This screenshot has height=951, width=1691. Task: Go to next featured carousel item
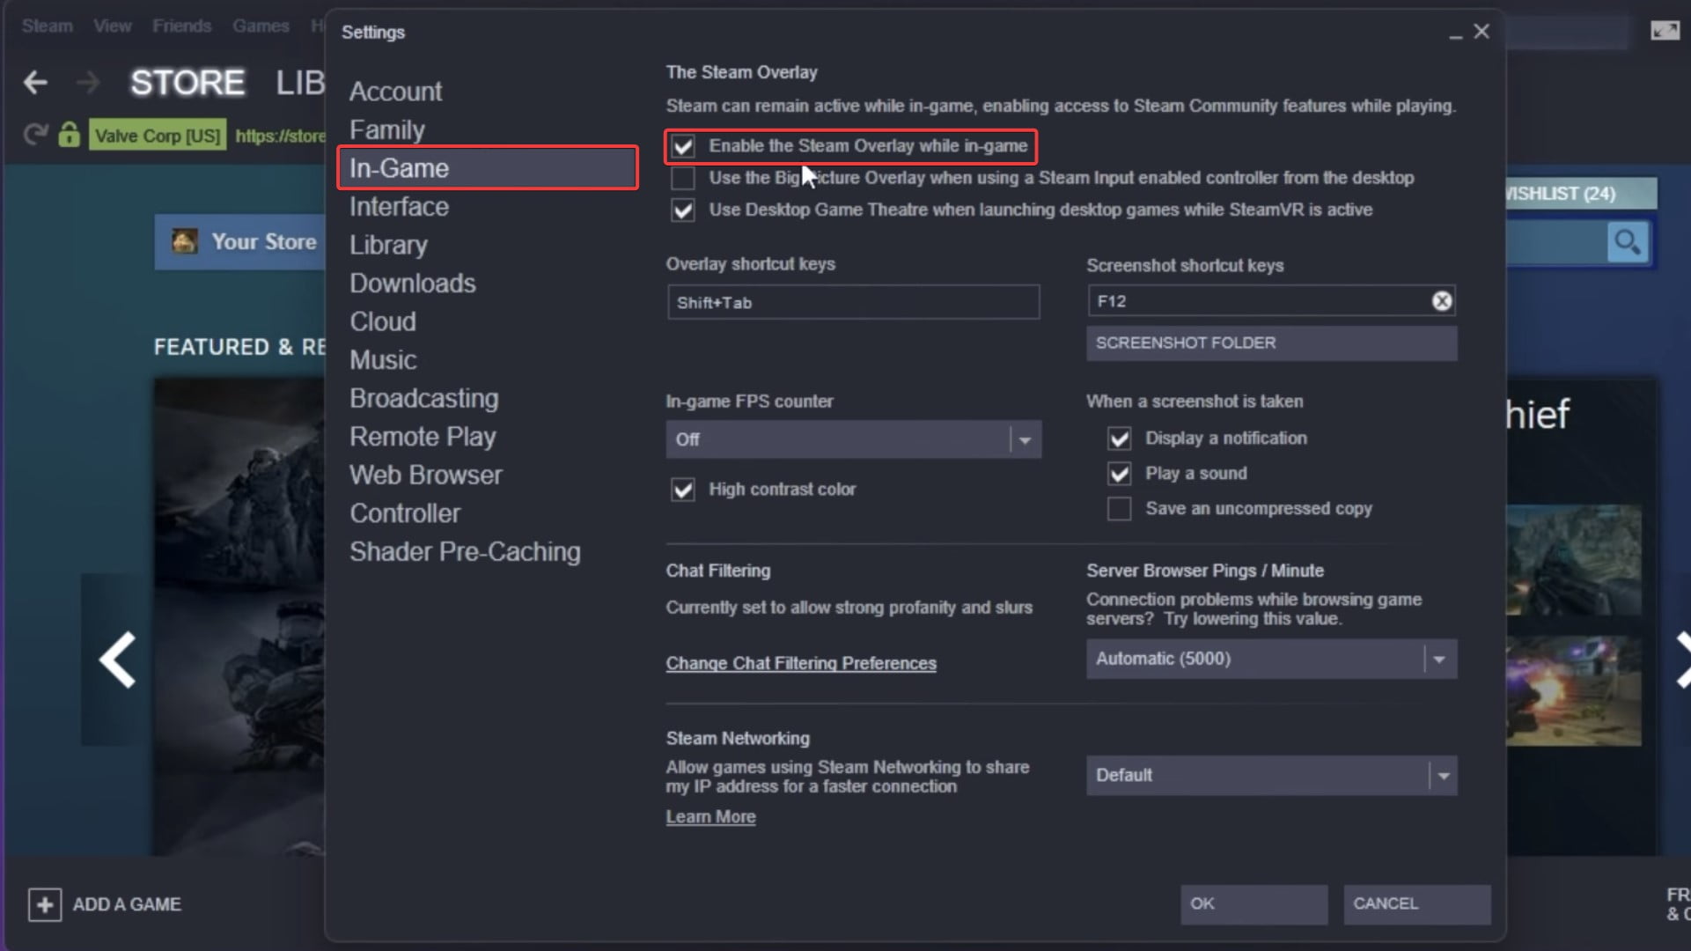(x=1681, y=660)
